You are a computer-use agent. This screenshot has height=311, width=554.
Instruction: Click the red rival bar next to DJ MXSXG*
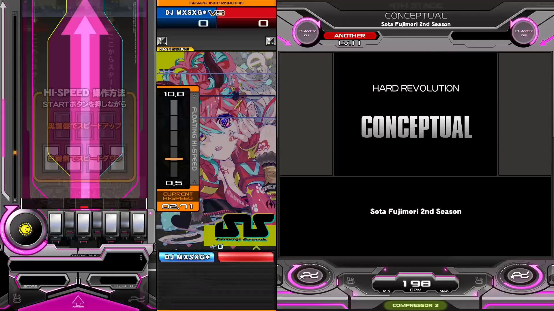click(x=246, y=257)
